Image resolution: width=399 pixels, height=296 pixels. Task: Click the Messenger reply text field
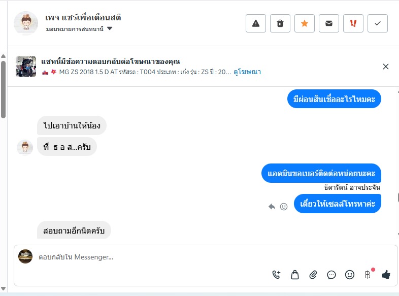point(152,257)
